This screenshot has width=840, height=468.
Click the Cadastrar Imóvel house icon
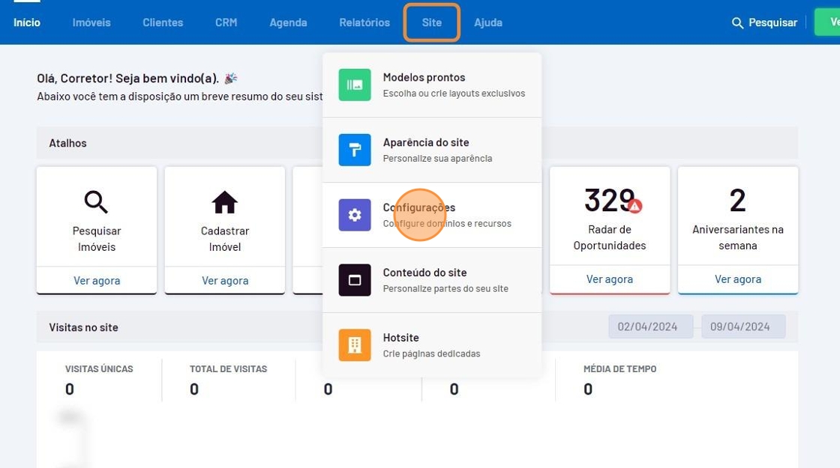pos(224,201)
